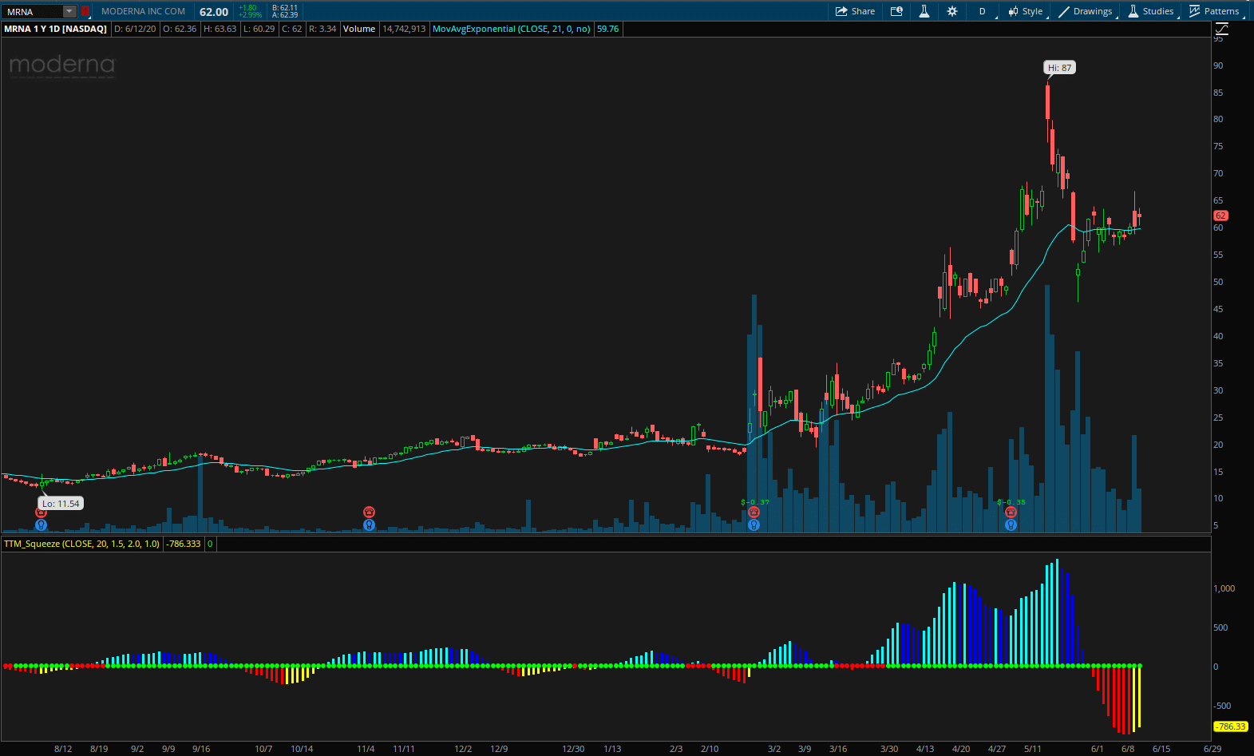Screen dimensions: 1254x756
Task: Click the lightbulb event icon near 8/12
Action: (42, 524)
